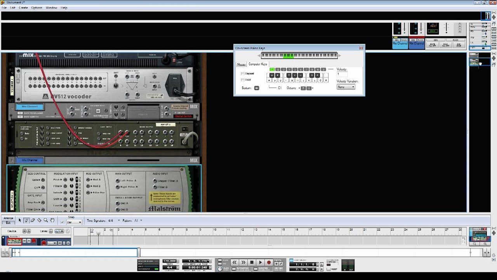Viewport: 497px width, 280px height.
Task: Select the Razor tool in sequencer toolbar
Action: pos(39,220)
